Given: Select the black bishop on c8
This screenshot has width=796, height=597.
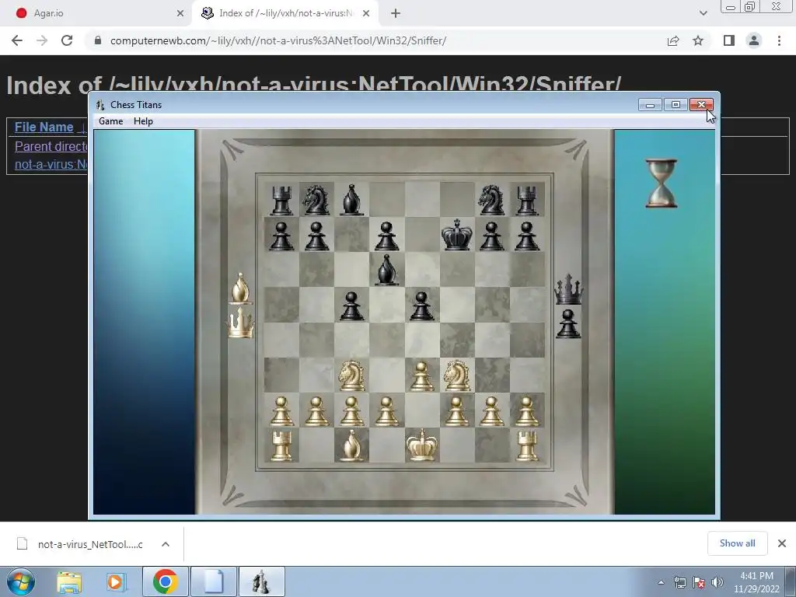Looking at the screenshot, I should 351,200.
